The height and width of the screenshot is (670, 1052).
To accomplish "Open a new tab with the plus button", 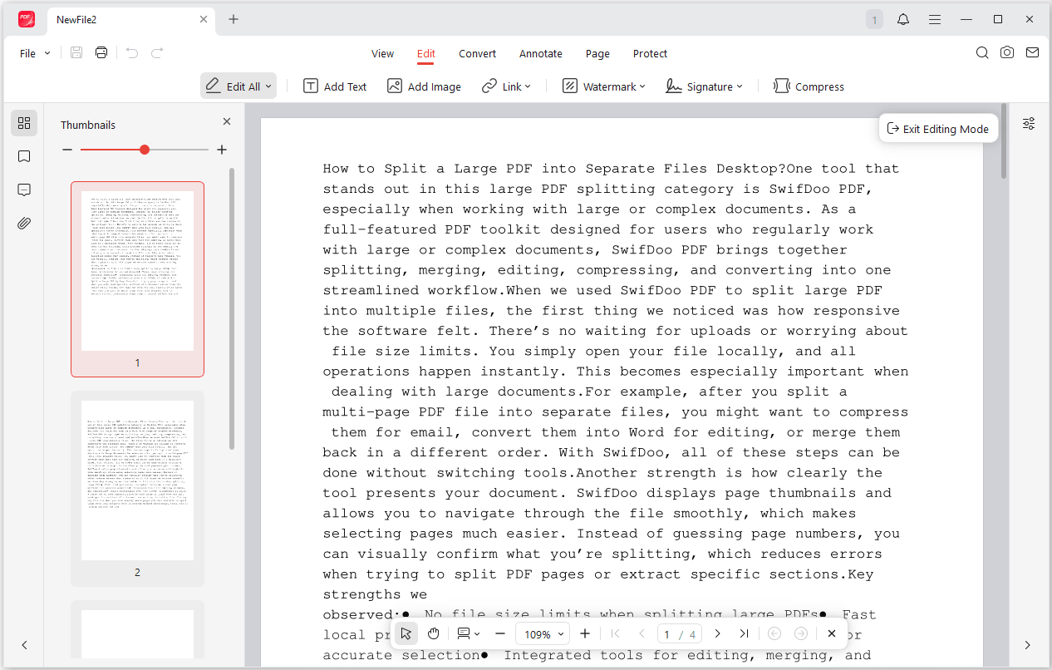I will click(x=234, y=19).
